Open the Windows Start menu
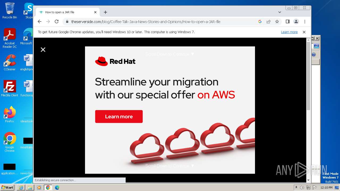 pyautogui.click(x=7, y=188)
